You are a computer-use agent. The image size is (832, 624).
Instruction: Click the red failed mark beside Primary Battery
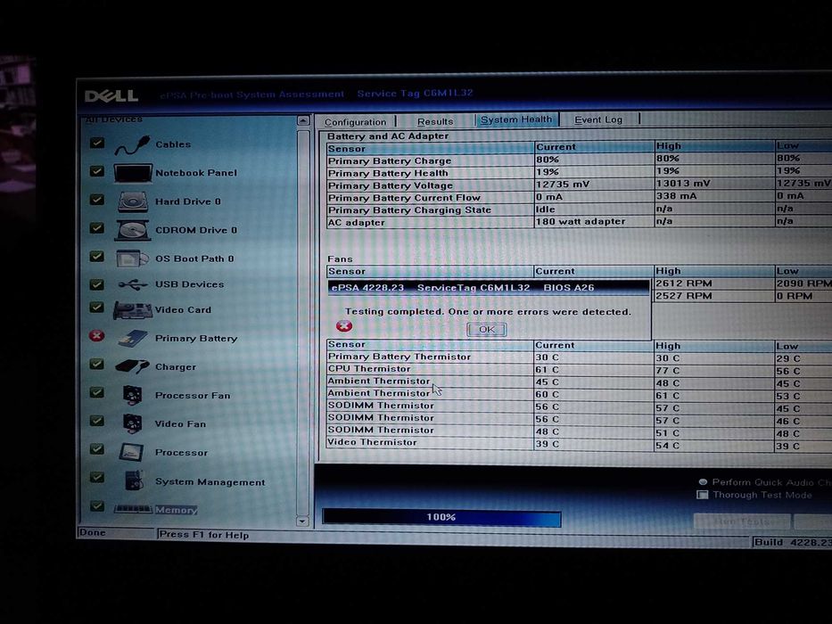coord(96,335)
